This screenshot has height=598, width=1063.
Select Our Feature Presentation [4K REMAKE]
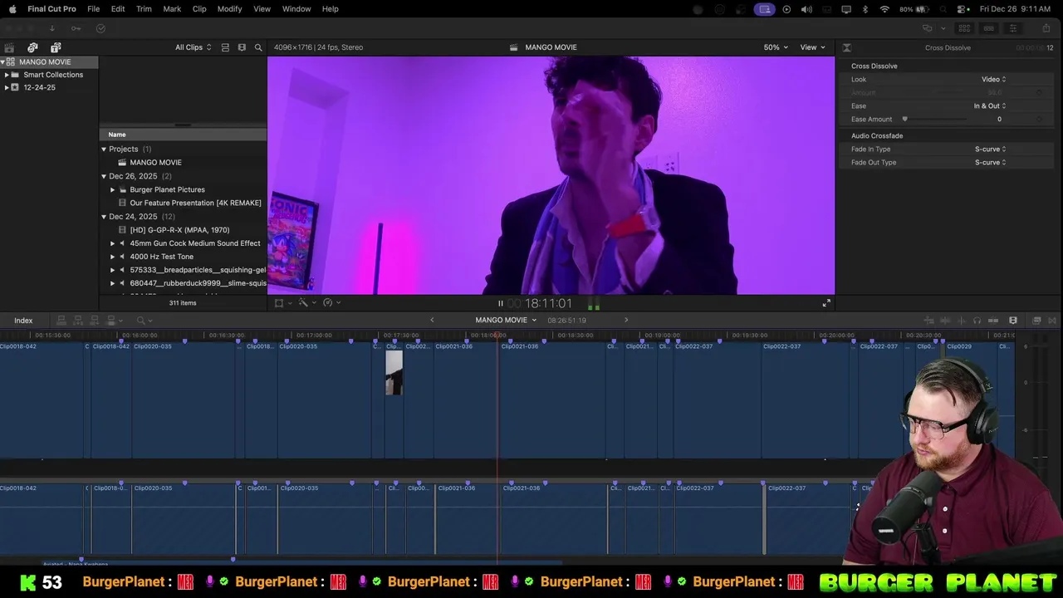click(x=195, y=203)
